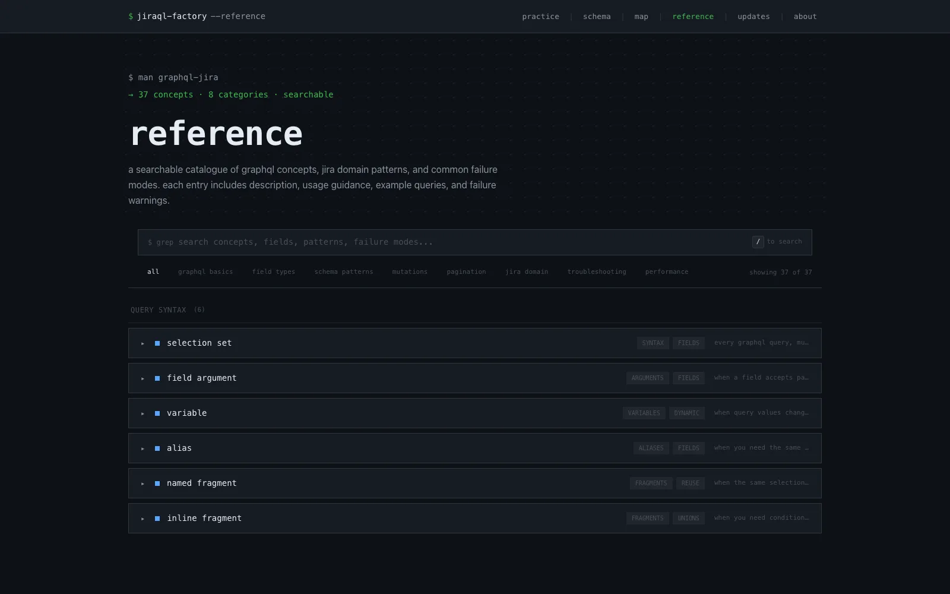The height and width of the screenshot is (594, 950).
Task: Click the large 'reference' page heading
Action: (x=216, y=134)
